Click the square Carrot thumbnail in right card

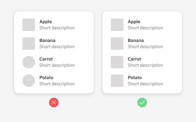pyautogui.click(x=117, y=62)
